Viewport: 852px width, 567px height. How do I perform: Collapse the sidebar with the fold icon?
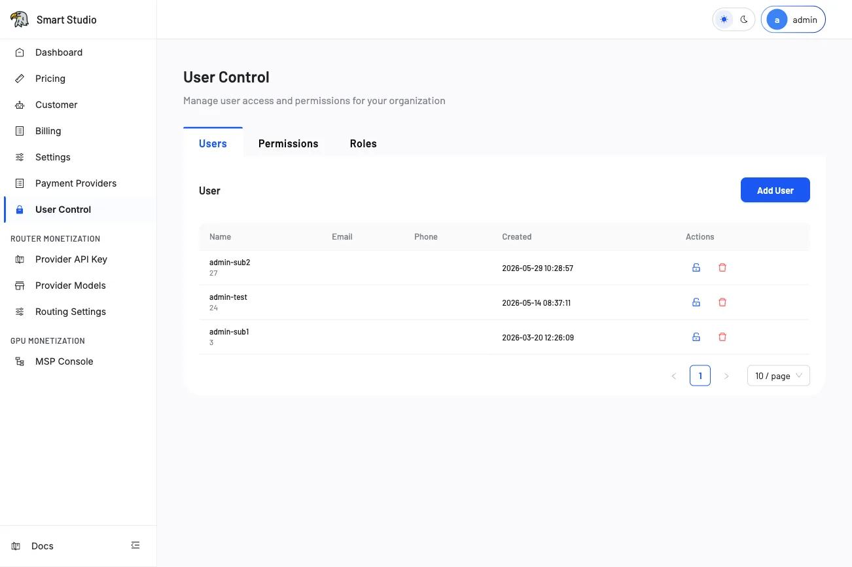click(135, 545)
